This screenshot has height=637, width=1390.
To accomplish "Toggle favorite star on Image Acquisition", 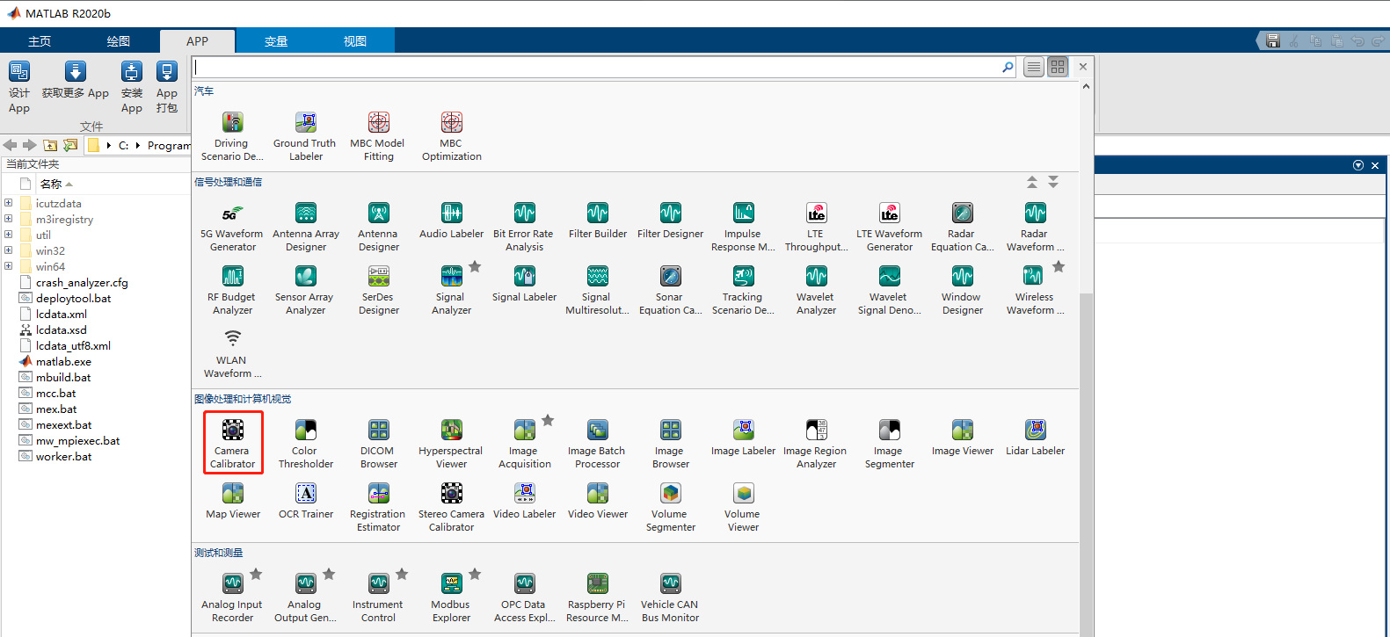I will (548, 420).
